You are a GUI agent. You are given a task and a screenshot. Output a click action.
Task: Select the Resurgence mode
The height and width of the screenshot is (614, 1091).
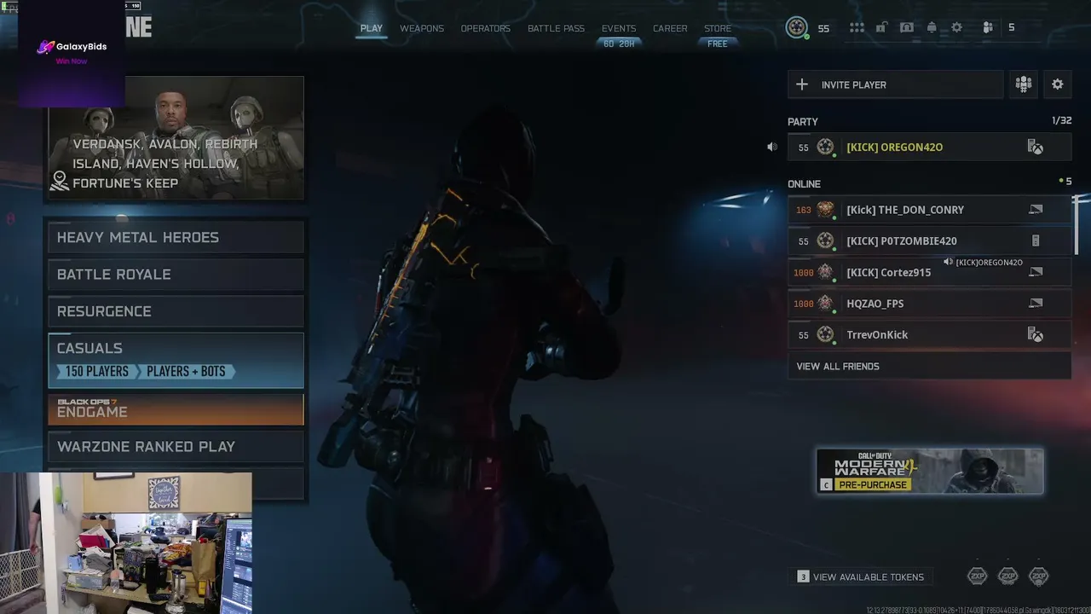176,311
